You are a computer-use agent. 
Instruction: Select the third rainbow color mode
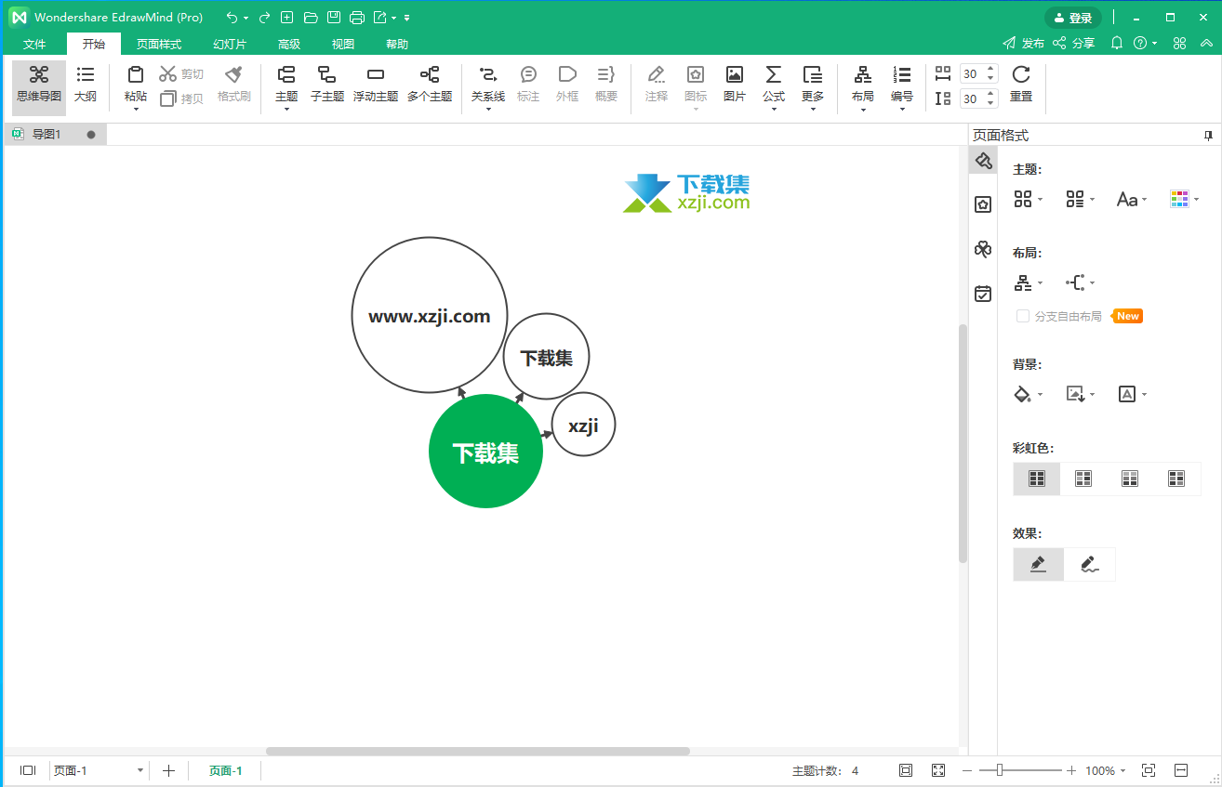click(x=1130, y=479)
